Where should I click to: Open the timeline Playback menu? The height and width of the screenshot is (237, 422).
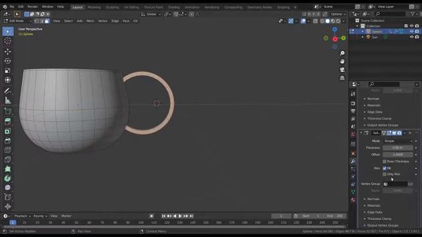click(x=22, y=216)
